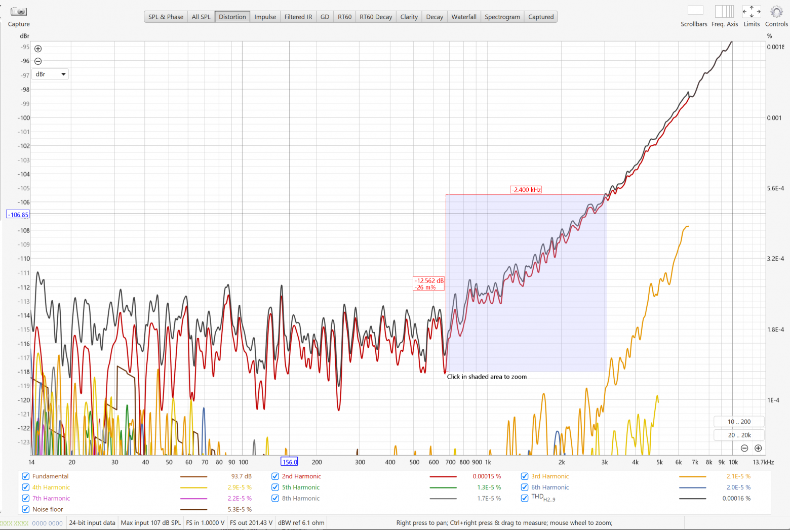This screenshot has width=790, height=530.
Task: Set range with the 20 .. 20k button
Action: (739, 435)
